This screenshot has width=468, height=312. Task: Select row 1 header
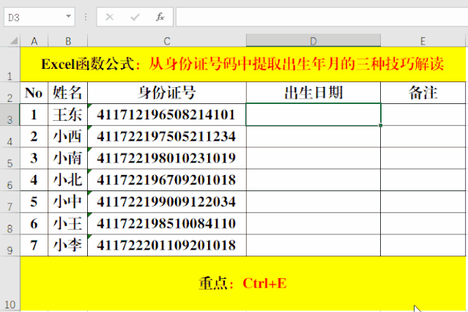click(10, 64)
